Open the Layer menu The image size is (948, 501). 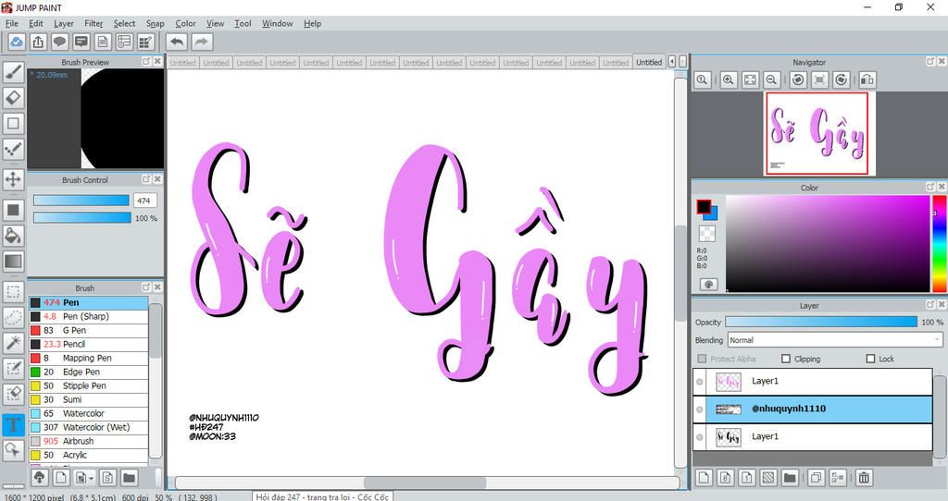point(64,23)
